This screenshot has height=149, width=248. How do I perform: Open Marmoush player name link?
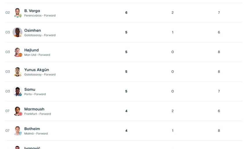[x=34, y=109]
